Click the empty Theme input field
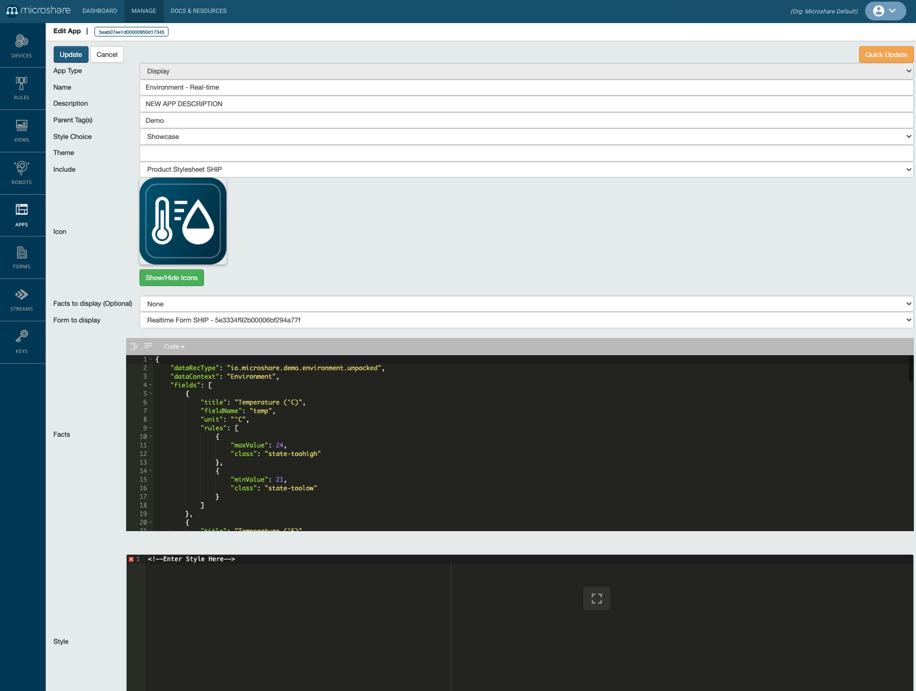Screen dimensions: 916x691 coord(526,153)
